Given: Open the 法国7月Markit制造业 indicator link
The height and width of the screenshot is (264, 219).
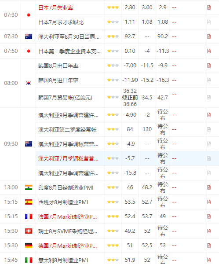Looking at the screenshot, I should (x=67, y=216).
